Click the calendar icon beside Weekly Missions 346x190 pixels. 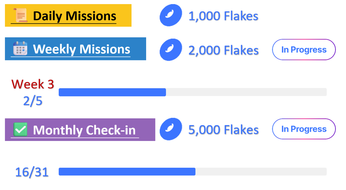(x=20, y=49)
